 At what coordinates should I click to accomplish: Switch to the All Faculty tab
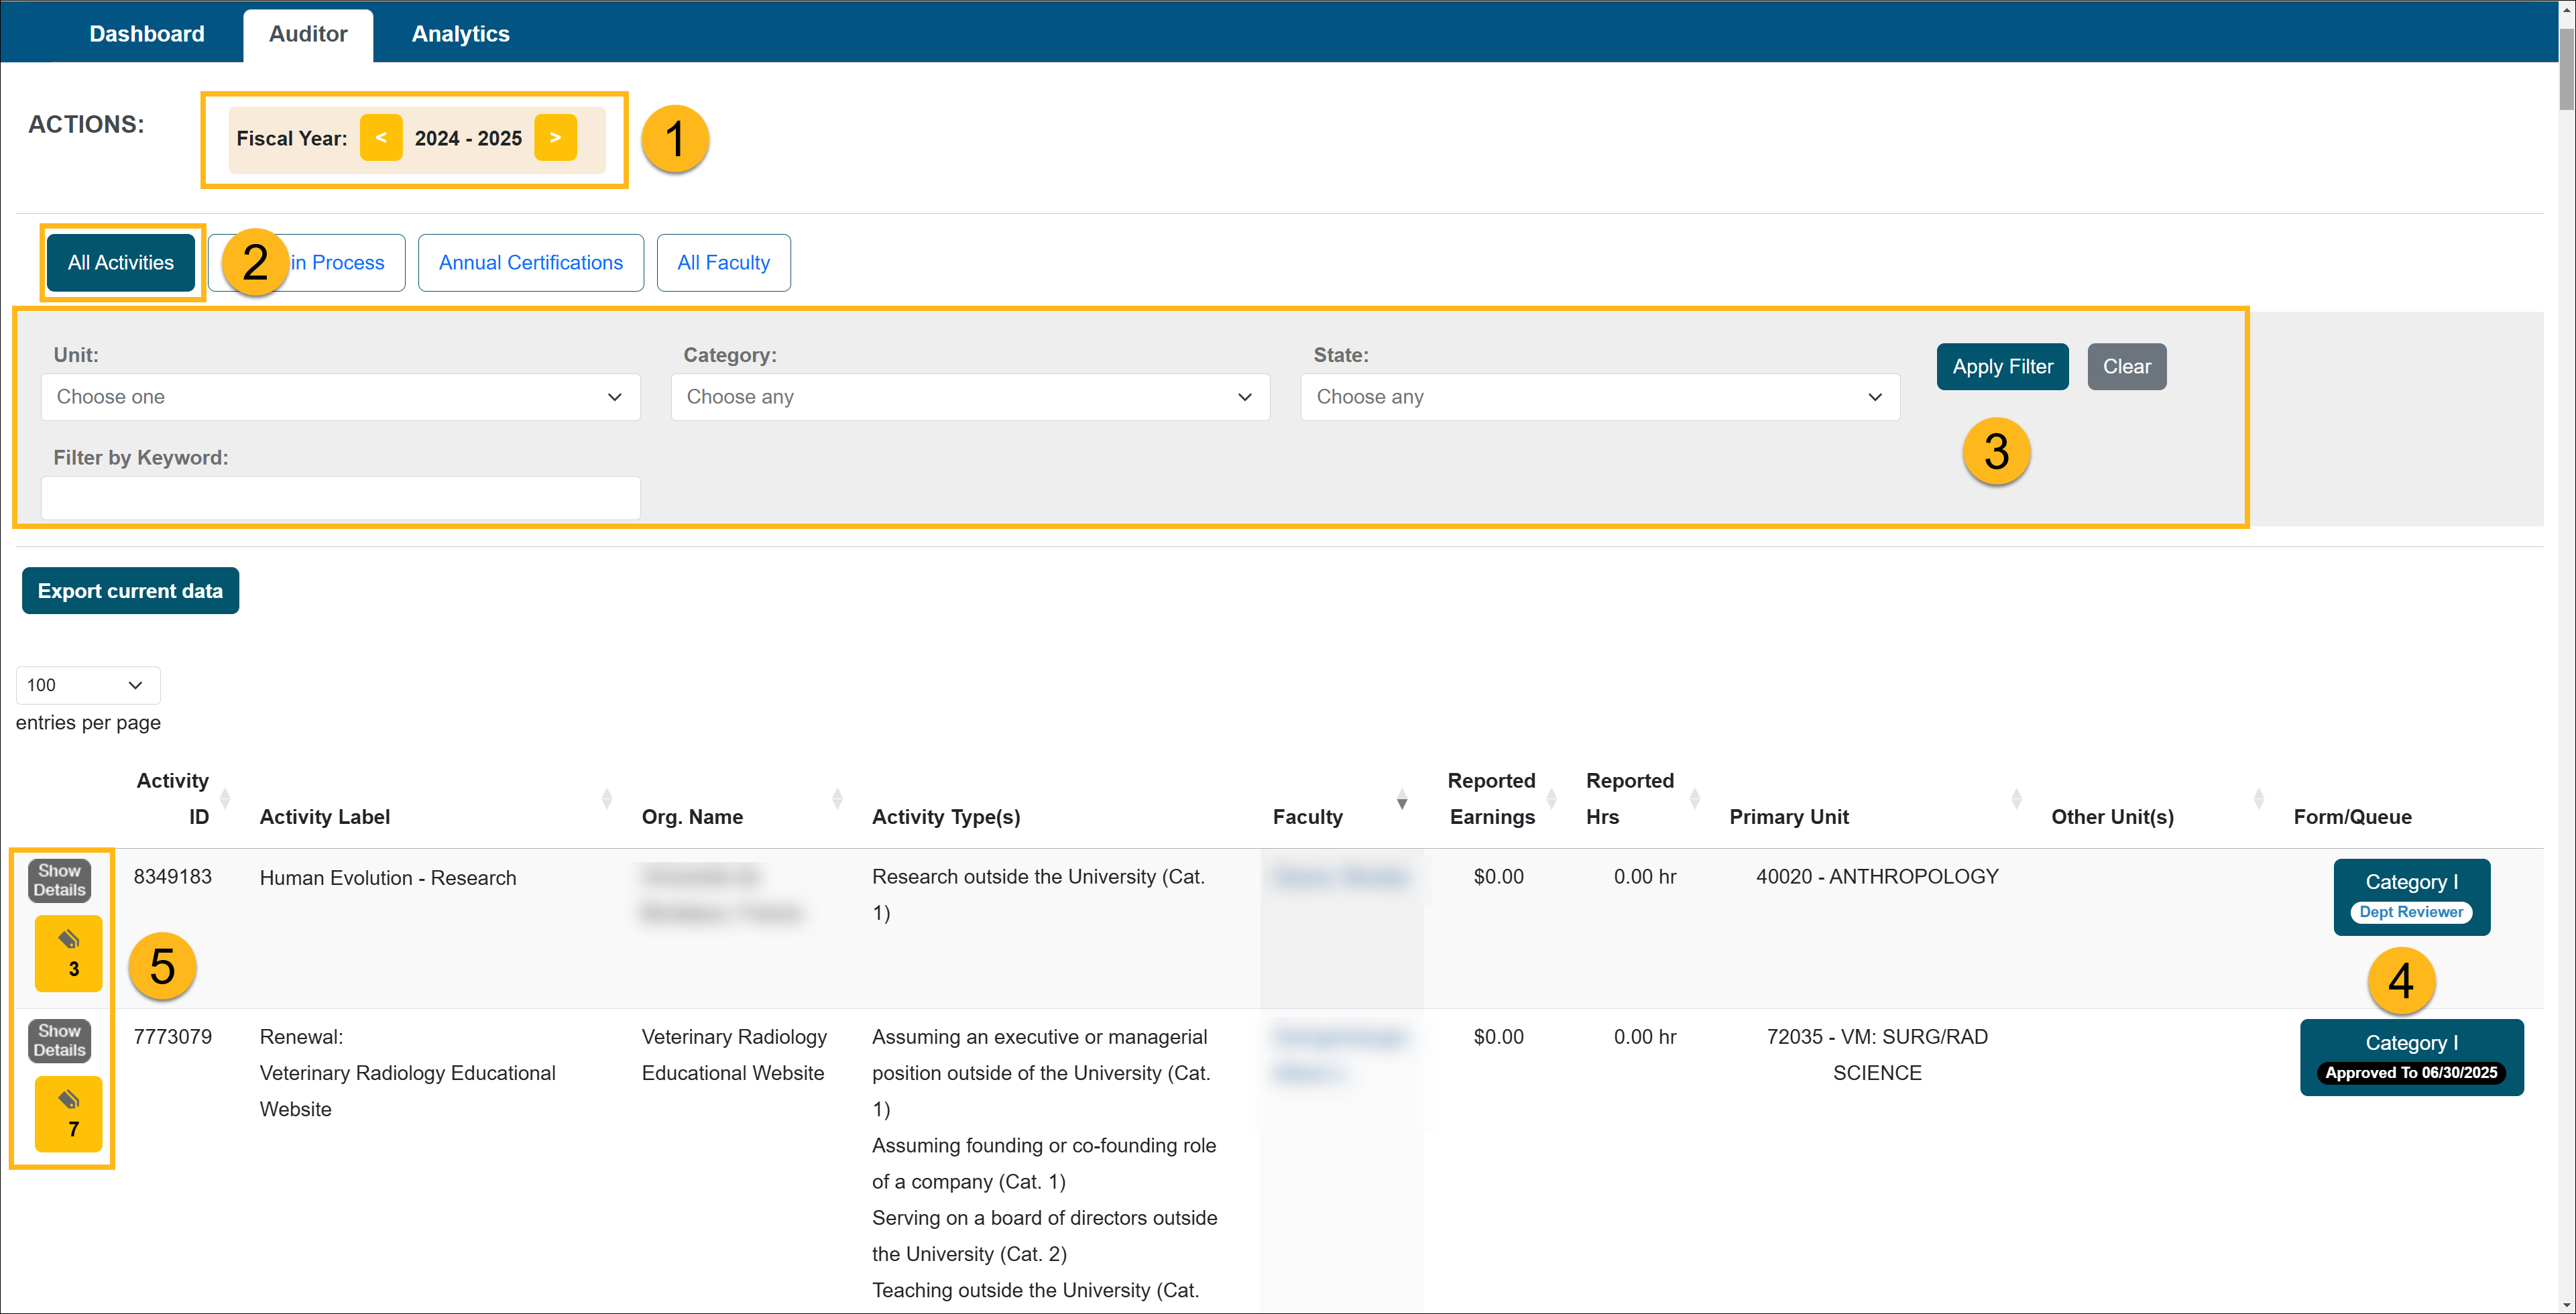coord(722,261)
